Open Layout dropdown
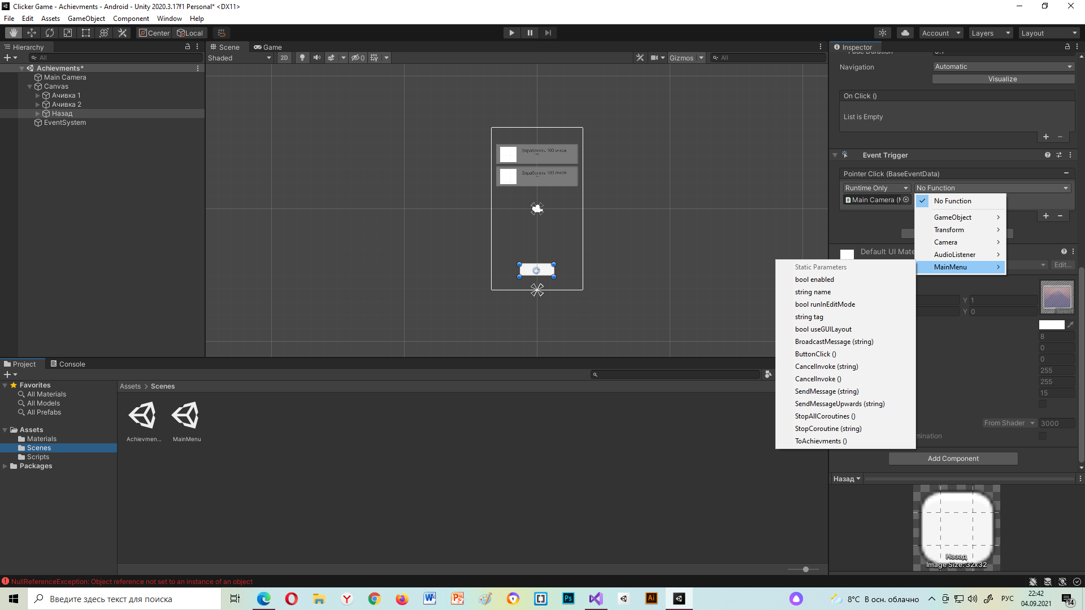This screenshot has height=610, width=1085. pyautogui.click(x=1049, y=33)
